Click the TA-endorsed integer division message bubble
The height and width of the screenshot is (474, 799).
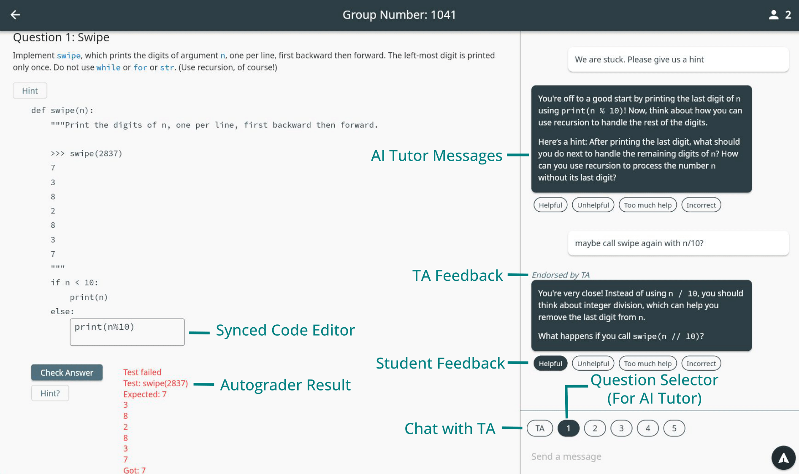[642, 315]
